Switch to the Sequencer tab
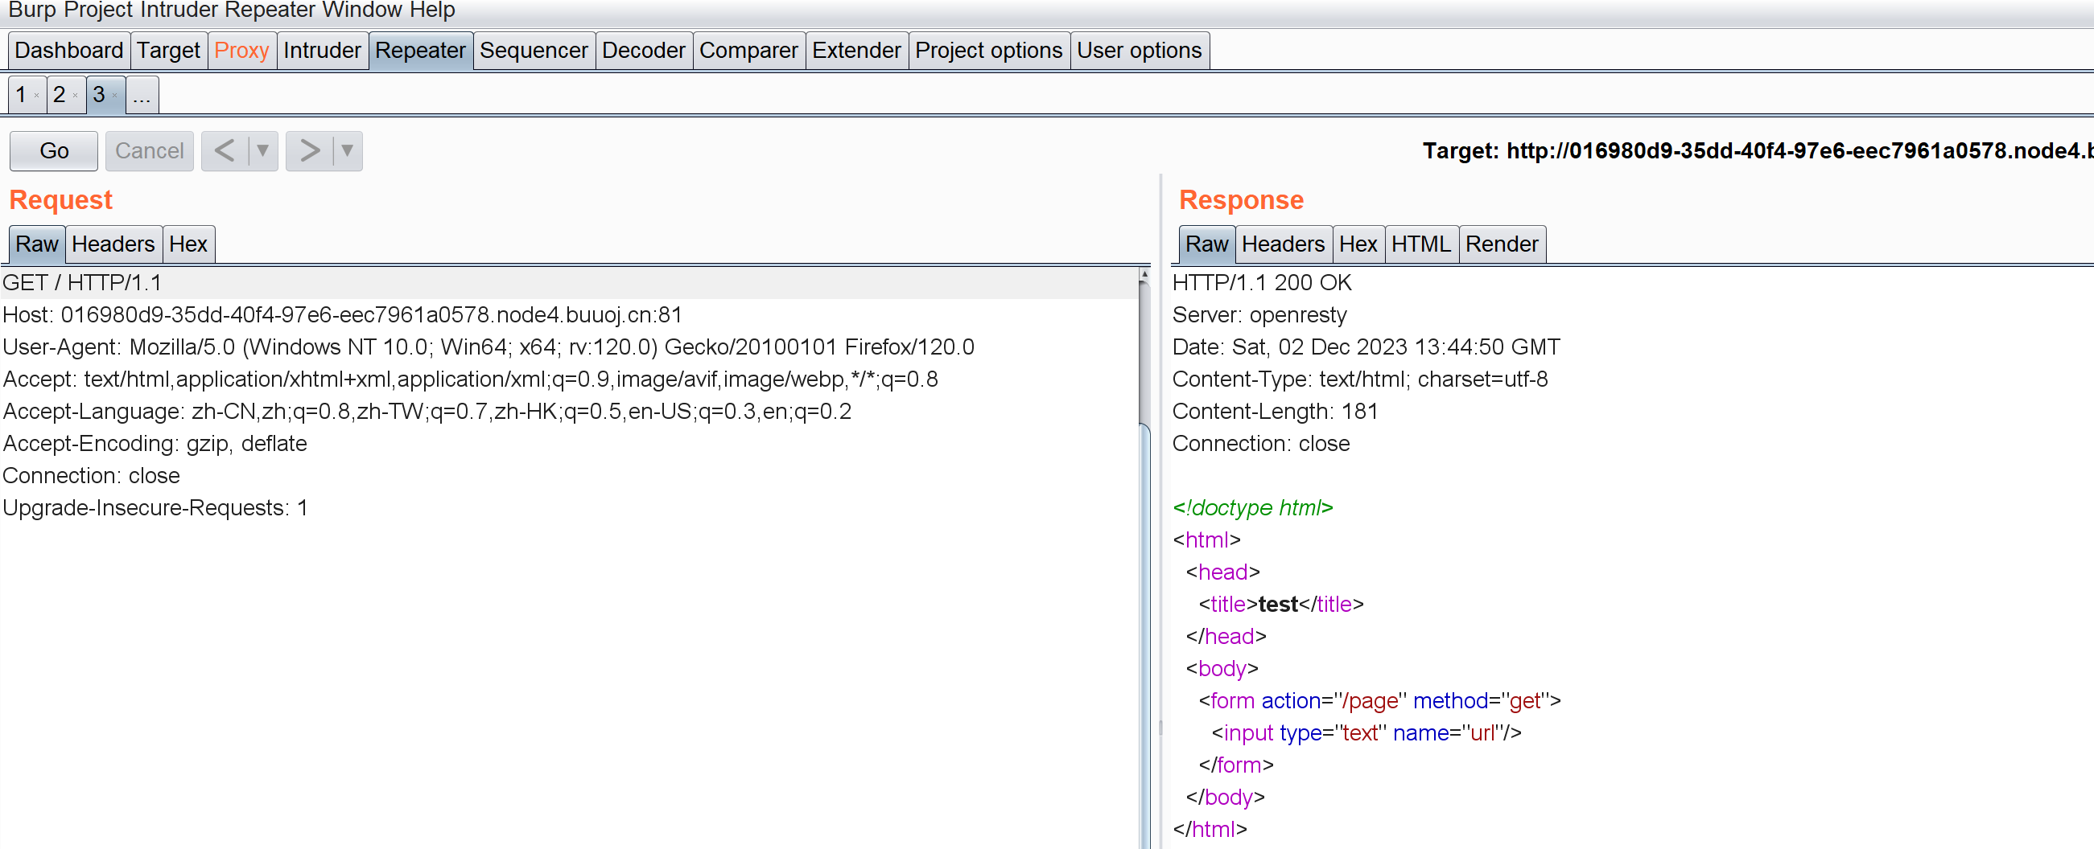The height and width of the screenshot is (849, 2094). pos(534,51)
